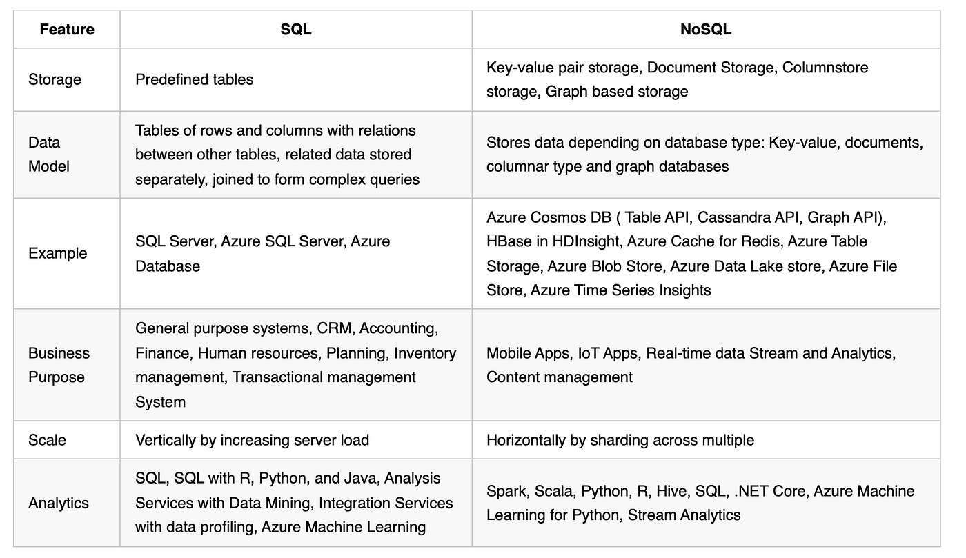Click "Vertically by increasing server load" cell
This screenshot has width=966, height=558.
[x=252, y=439]
